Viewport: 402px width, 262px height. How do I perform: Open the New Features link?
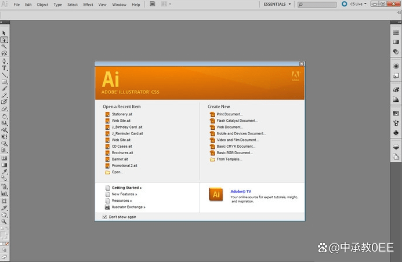[121, 194]
